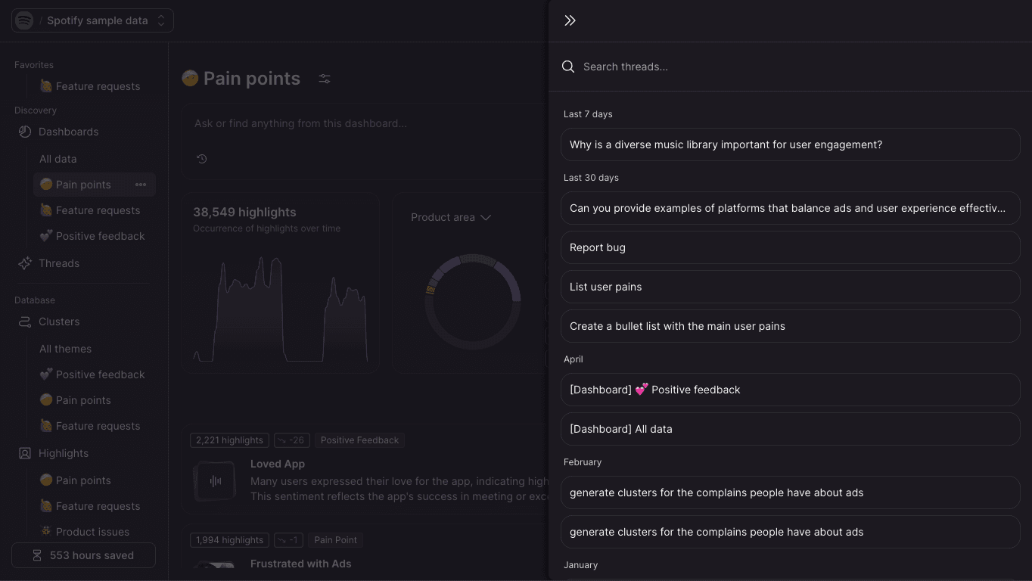Select All data under Dashboards
This screenshot has height=581, width=1032.
(58, 159)
